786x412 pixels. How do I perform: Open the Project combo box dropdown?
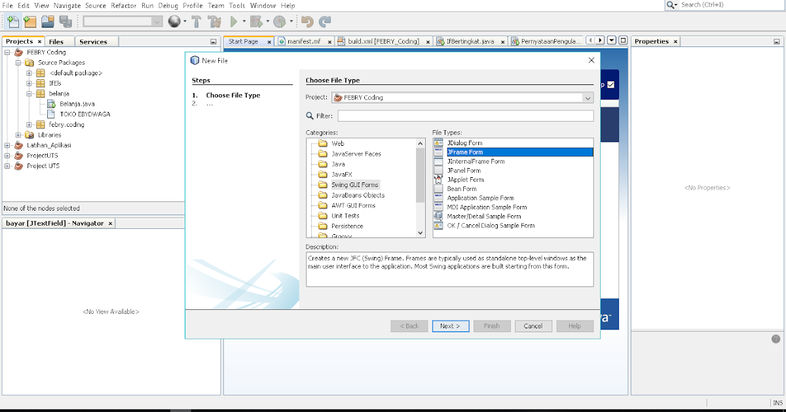click(588, 97)
